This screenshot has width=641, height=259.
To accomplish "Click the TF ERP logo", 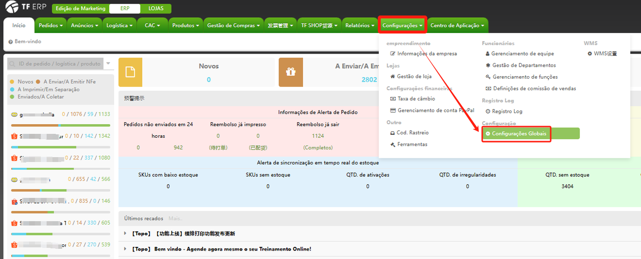I will [26, 8].
